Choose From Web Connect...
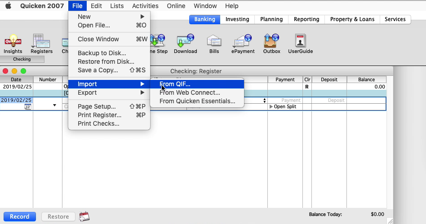Screen dimensions: 426x224 (x=197, y=92)
